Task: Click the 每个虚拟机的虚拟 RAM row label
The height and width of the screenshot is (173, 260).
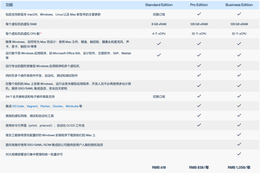Action: [x=21, y=24]
